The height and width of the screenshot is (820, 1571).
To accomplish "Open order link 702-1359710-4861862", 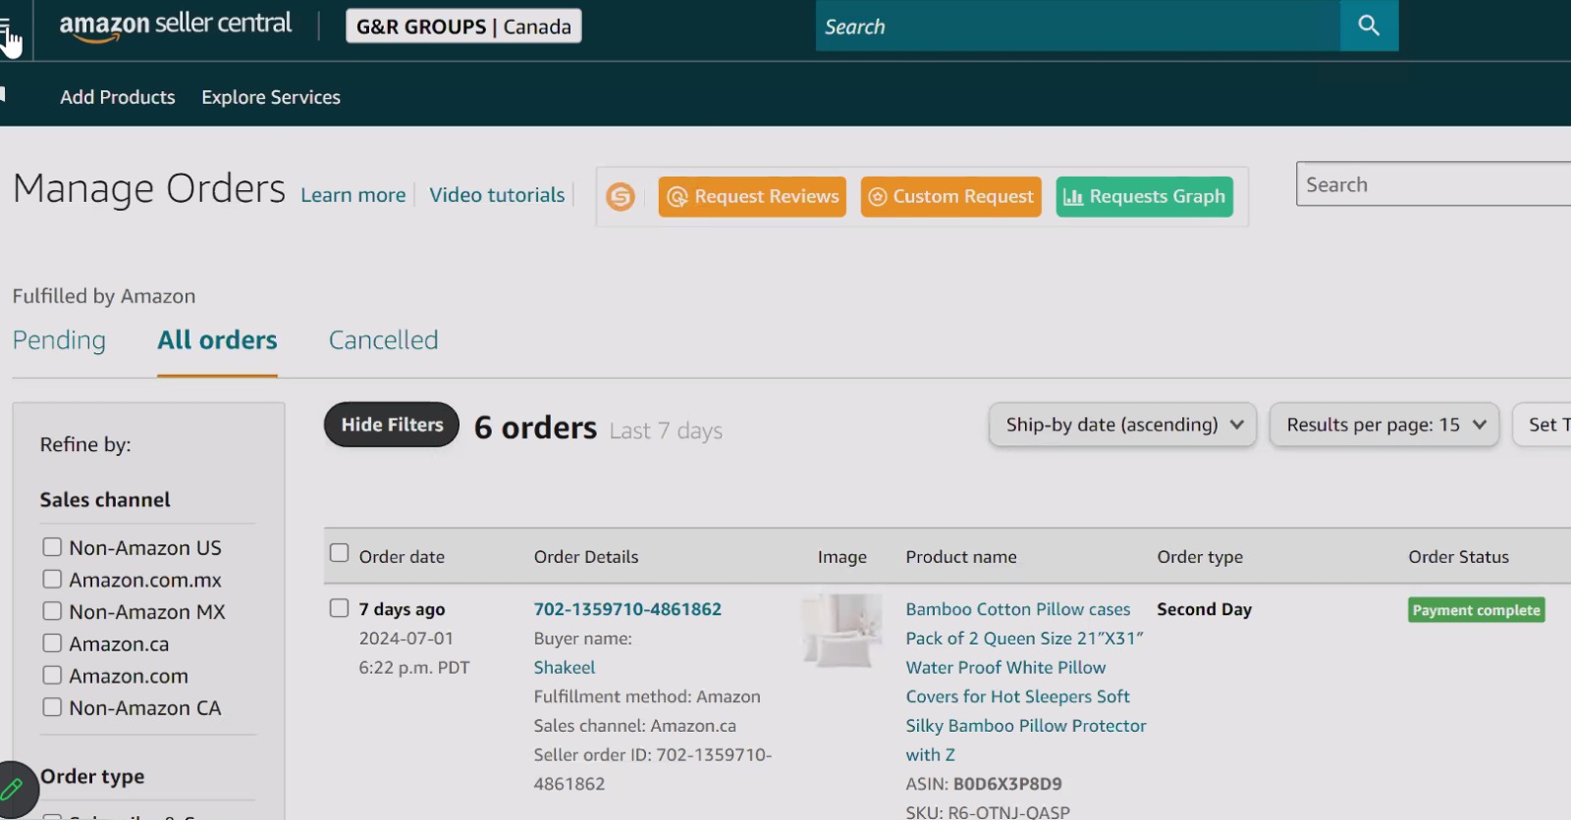I will [x=627, y=609].
